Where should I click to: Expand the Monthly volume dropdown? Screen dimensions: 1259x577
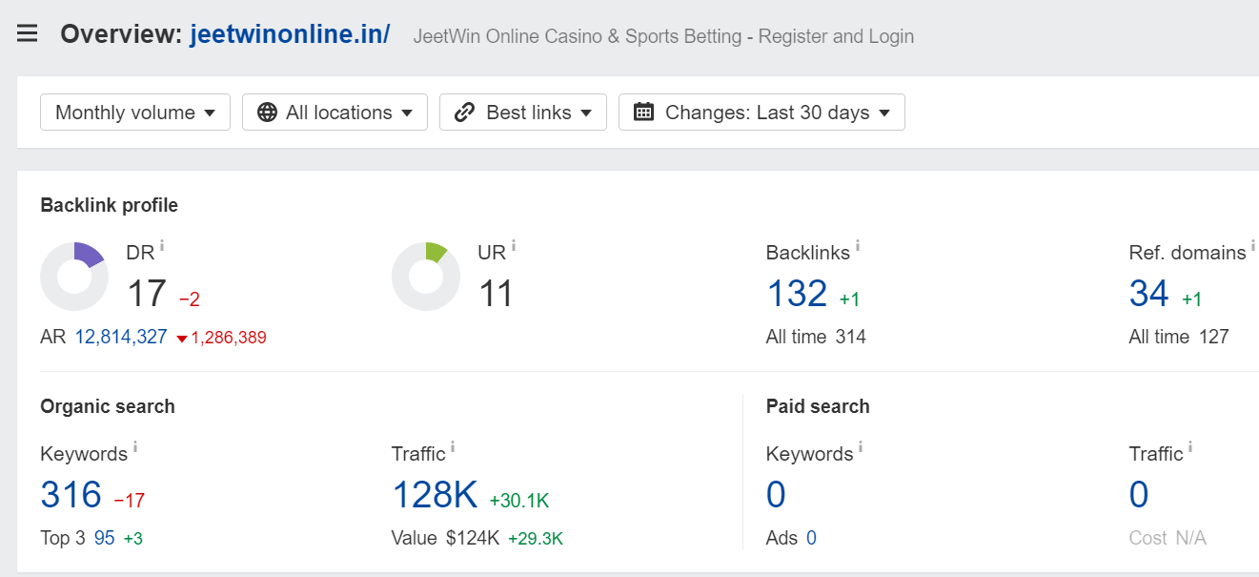click(x=135, y=113)
